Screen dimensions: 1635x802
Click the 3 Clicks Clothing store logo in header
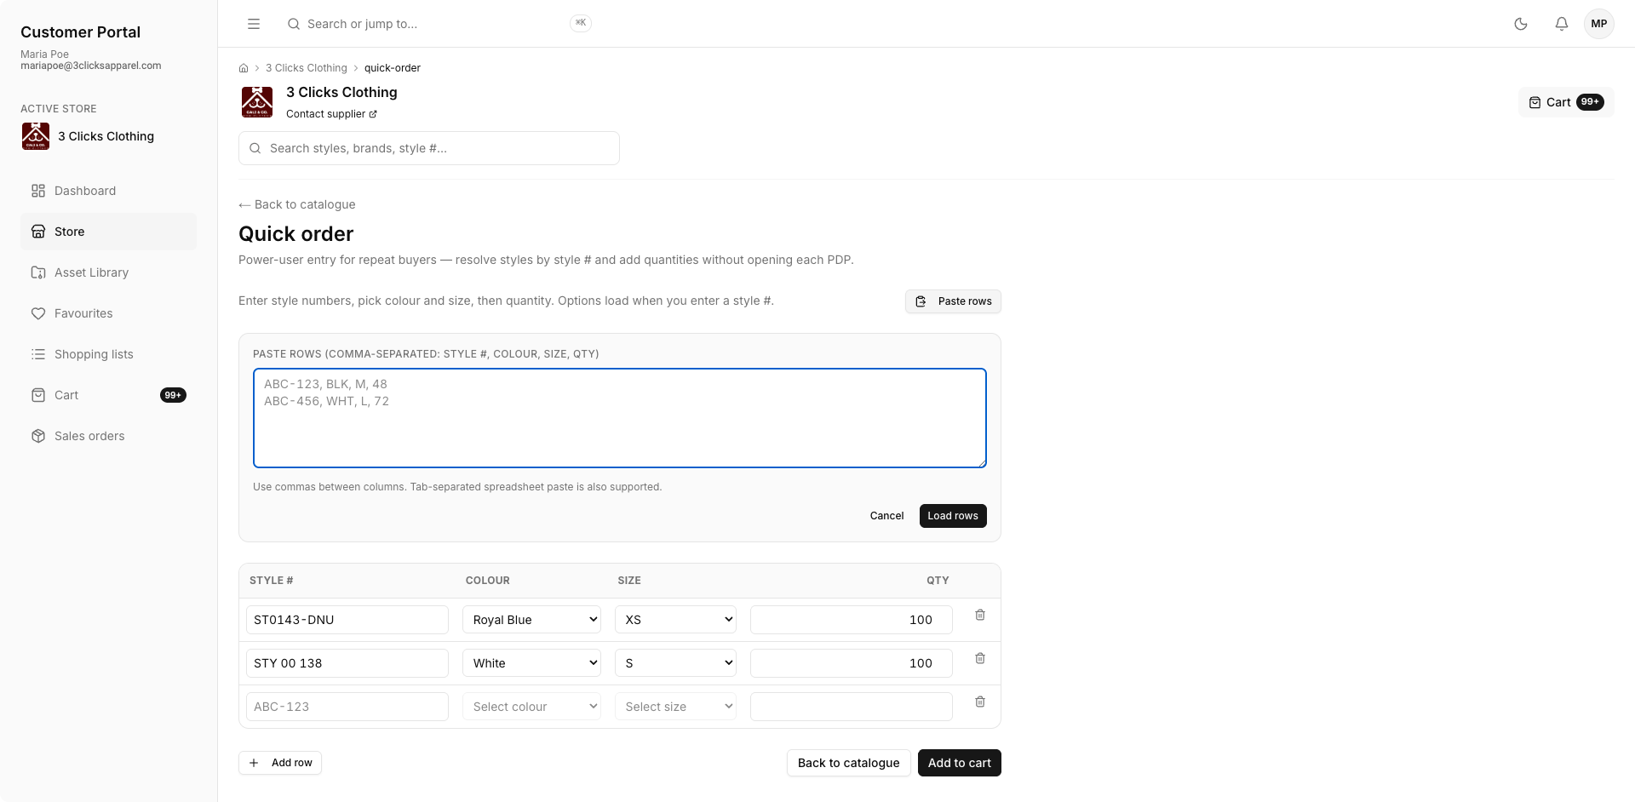257,102
